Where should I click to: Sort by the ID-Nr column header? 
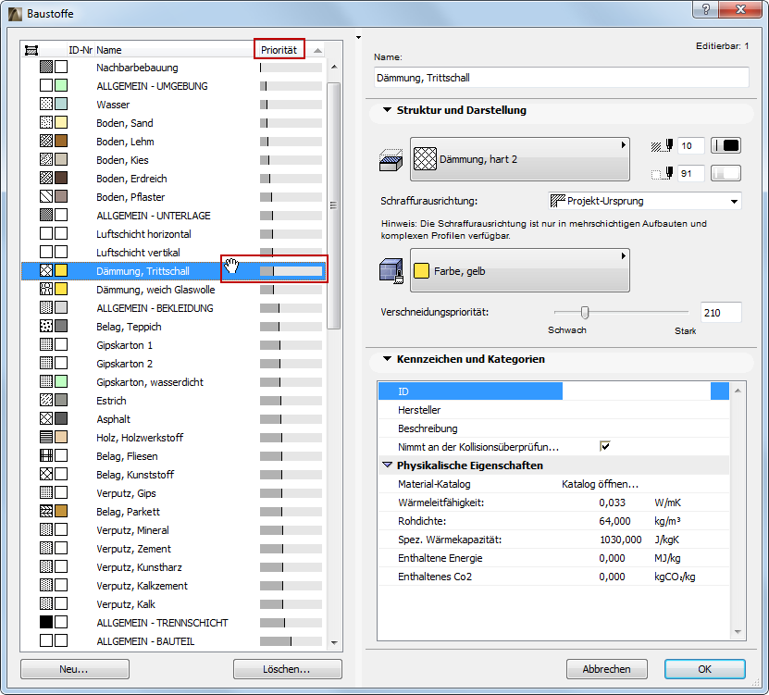[x=81, y=50]
